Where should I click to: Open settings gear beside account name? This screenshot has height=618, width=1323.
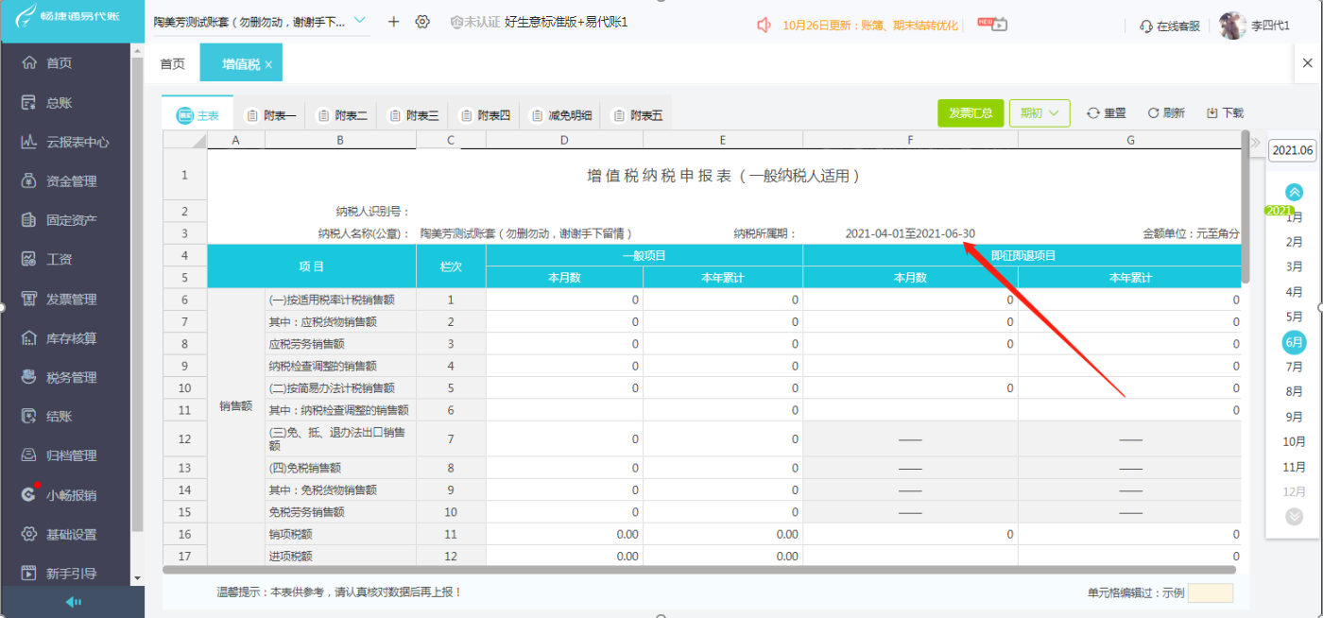[x=422, y=22]
